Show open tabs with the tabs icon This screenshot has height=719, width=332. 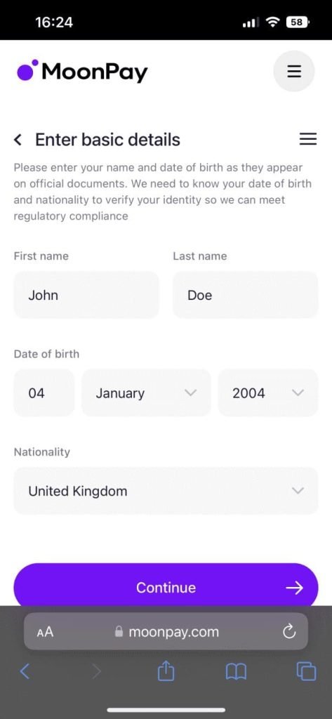coord(306,672)
